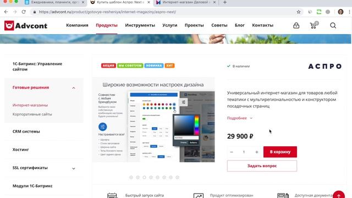This screenshot has height=198, width=352.
Task: Select the third slider pagination dot
Action: [144, 177]
